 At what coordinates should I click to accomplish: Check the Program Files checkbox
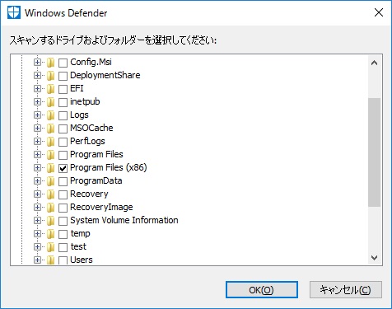pyautogui.click(x=63, y=155)
